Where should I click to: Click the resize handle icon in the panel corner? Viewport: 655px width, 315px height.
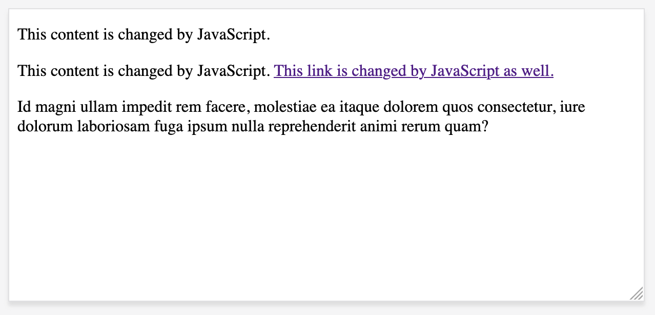click(637, 293)
